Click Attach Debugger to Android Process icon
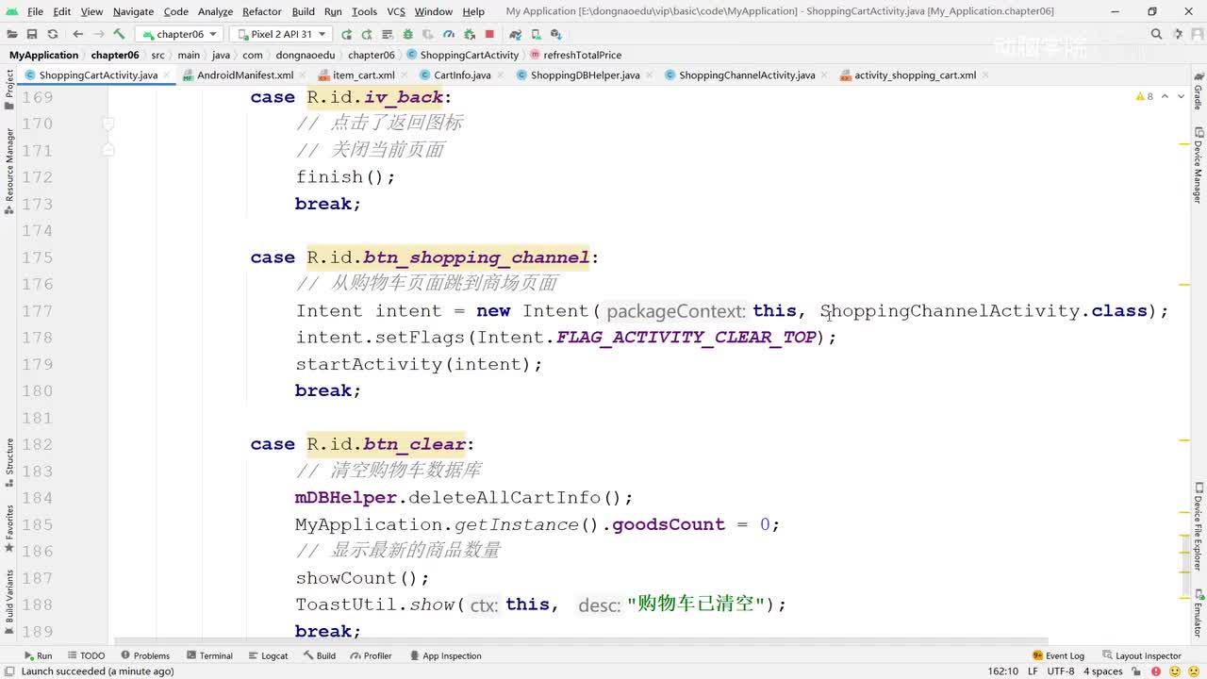Screen dimensions: 1207x679 coord(470,34)
